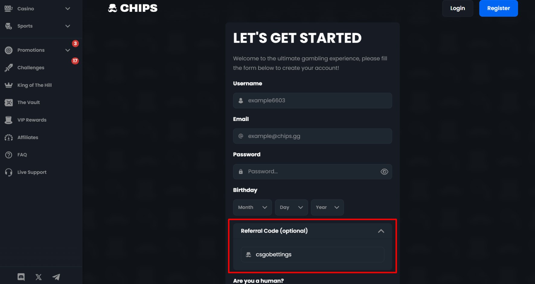Click the Username input field

pyautogui.click(x=317, y=100)
